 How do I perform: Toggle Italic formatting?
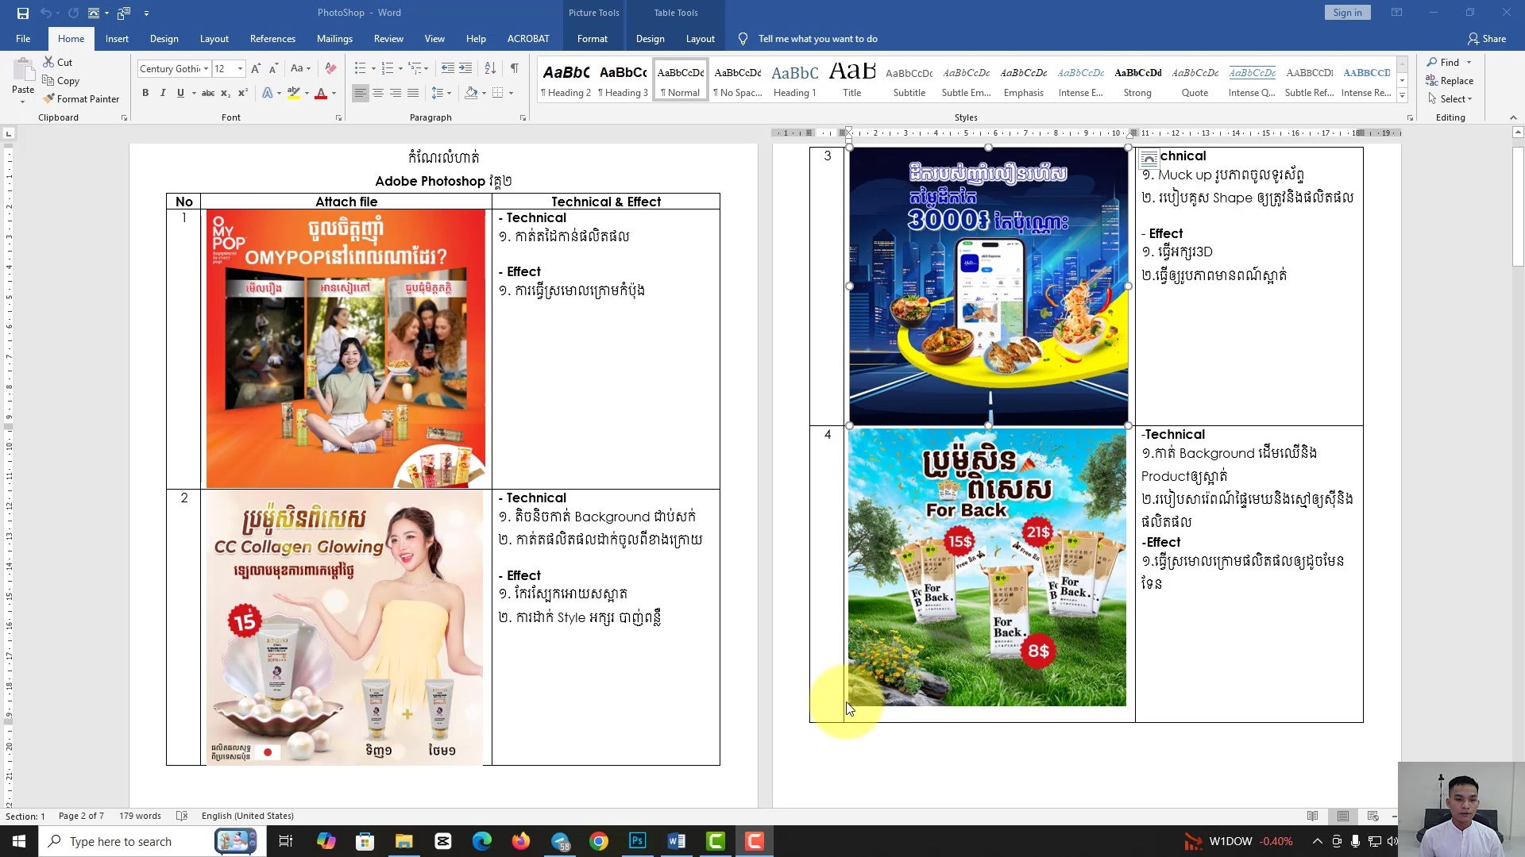tap(163, 93)
